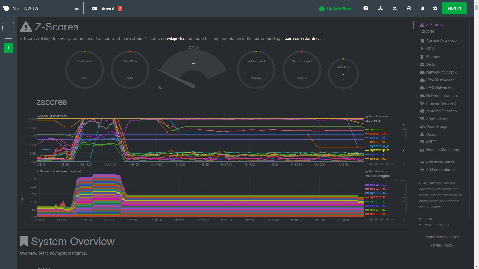
Task: Select zscores submenu under Z-Scores
Action: [x=428, y=31]
